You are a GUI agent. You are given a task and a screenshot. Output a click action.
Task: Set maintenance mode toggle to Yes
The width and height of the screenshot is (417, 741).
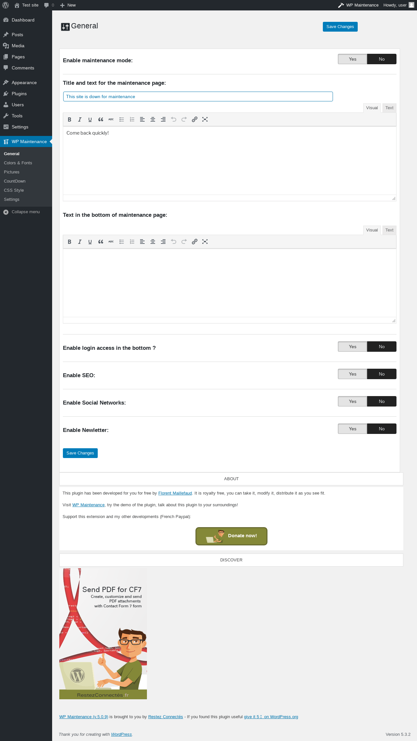tap(352, 59)
